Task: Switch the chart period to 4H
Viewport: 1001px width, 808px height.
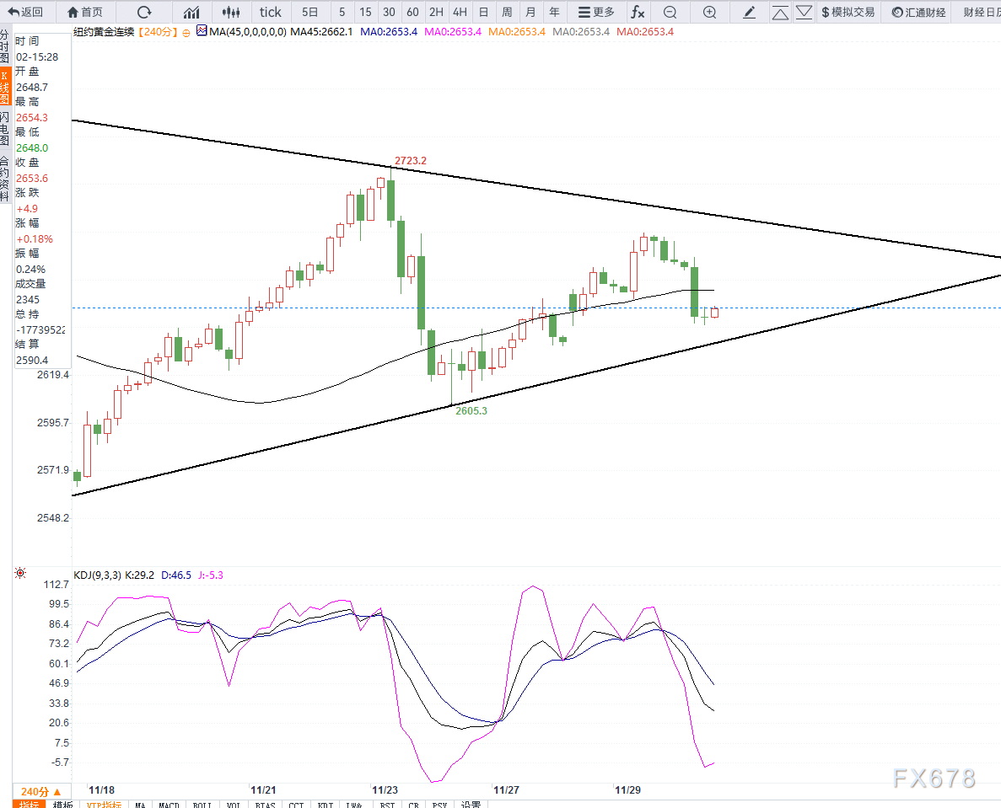Action: pyautogui.click(x=460, y=12)
